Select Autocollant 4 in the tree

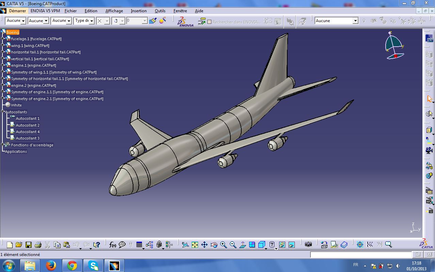(28, 132)
